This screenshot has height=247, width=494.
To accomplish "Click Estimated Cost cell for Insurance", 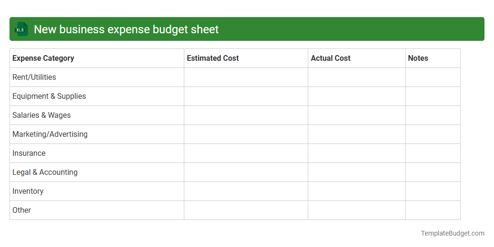I will tap(246, 153).
